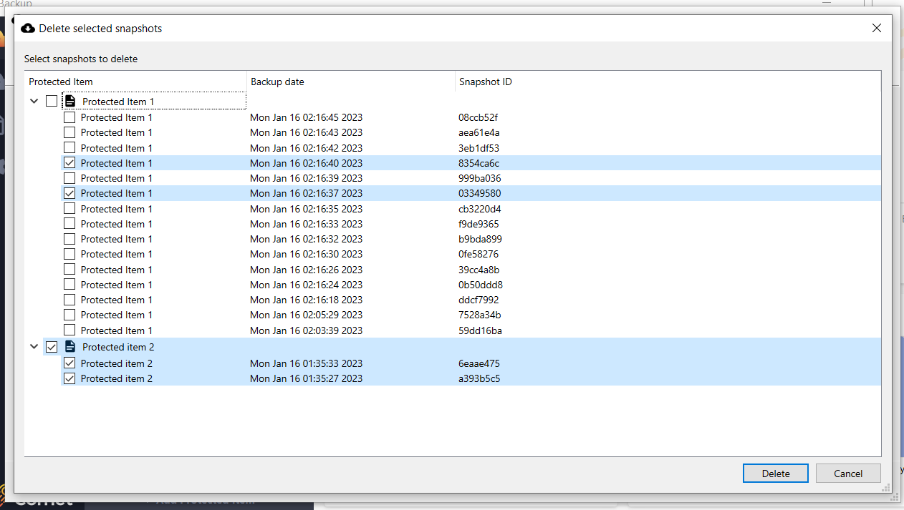Close the Delete selected snapshots dialog

click(876, 29)
